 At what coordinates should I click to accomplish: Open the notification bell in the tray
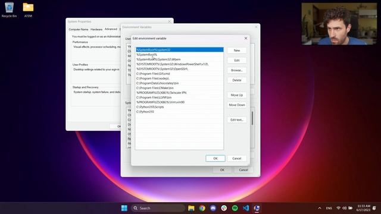point(374,208)
